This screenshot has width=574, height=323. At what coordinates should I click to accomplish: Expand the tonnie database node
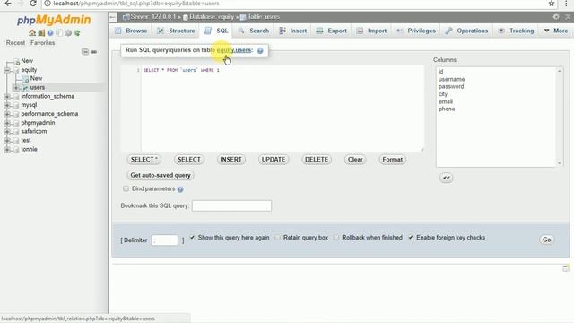7,150
